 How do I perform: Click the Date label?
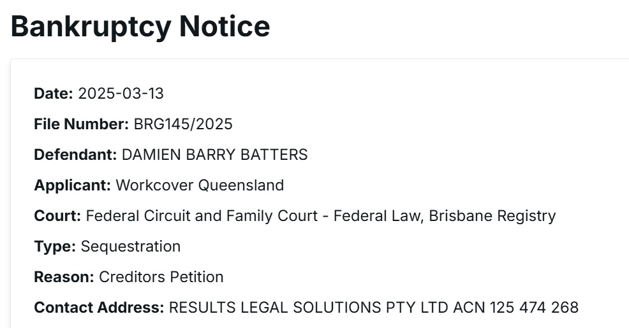click(x=53, y=94)
